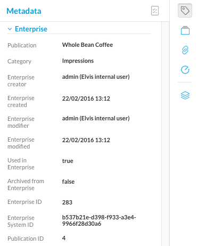Click the Enterprise creator value admin
Viewport: 198px width, 246px height.
click(96, 77)
